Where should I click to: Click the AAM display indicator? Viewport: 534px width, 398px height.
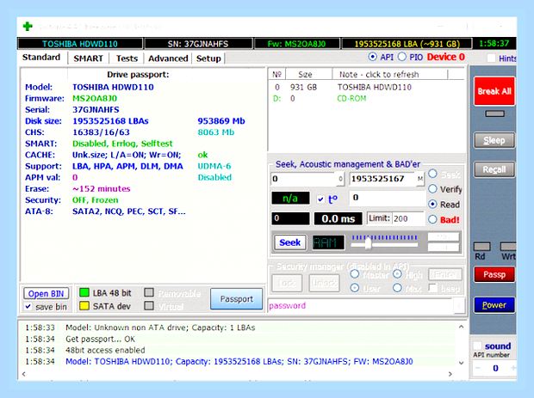[328, 242]
